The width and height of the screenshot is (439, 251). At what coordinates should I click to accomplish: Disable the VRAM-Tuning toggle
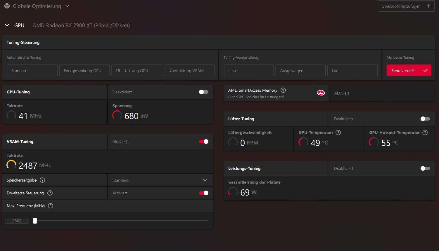coord(204,142)
